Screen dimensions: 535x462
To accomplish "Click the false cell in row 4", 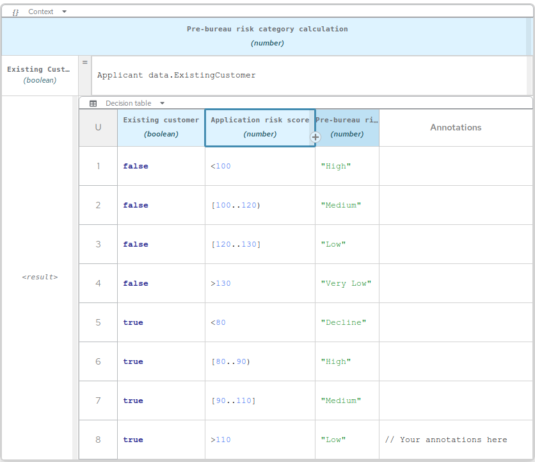I will point(161,283).
